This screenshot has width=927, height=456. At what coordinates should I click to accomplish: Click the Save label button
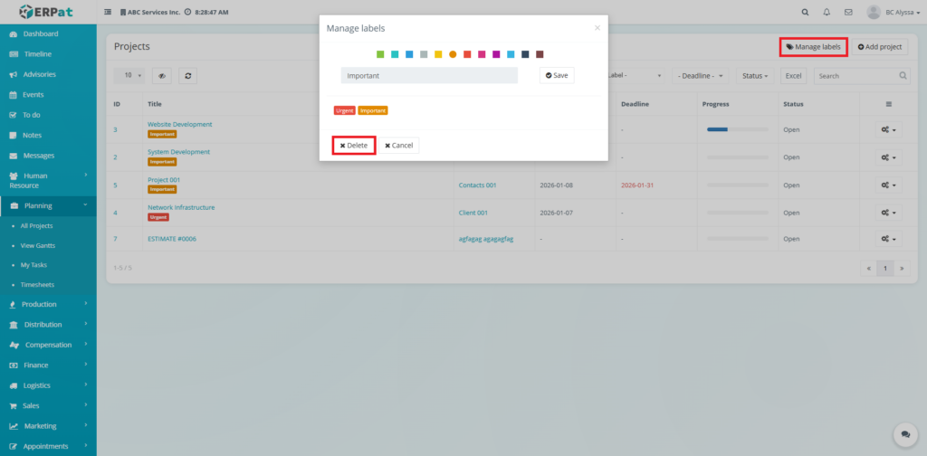click(x=557, y=75)
